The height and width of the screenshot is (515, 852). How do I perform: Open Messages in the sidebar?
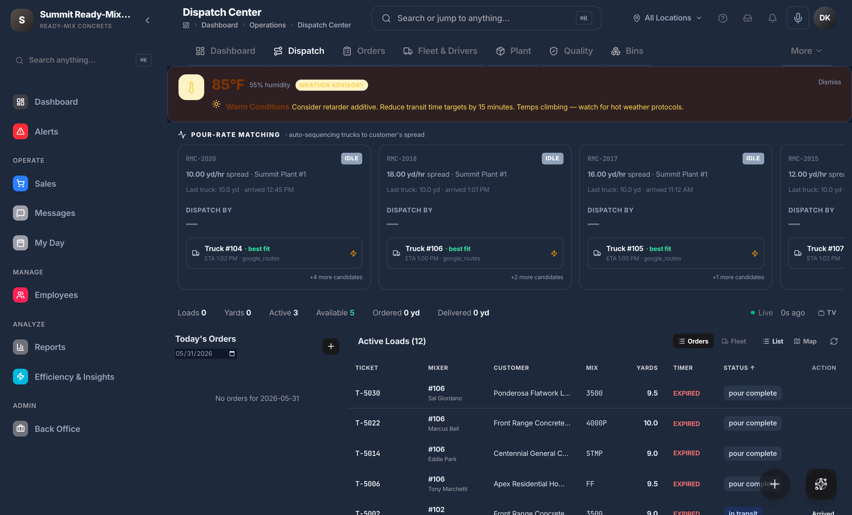(55, 213)
